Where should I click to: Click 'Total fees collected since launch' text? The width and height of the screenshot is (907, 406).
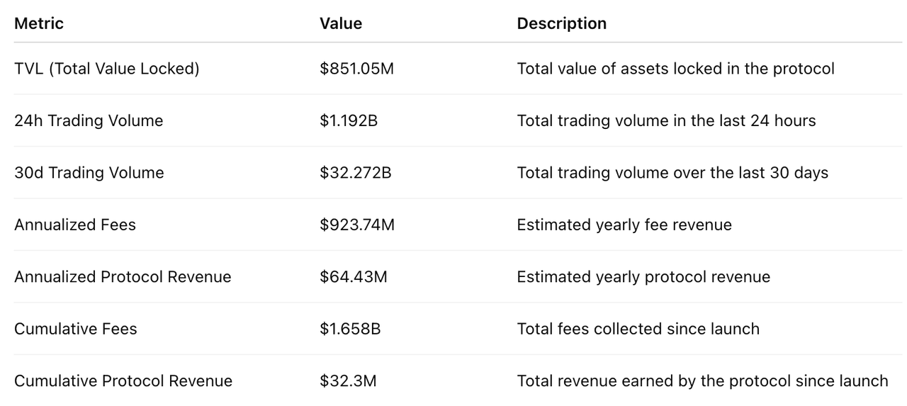[638, 329]
